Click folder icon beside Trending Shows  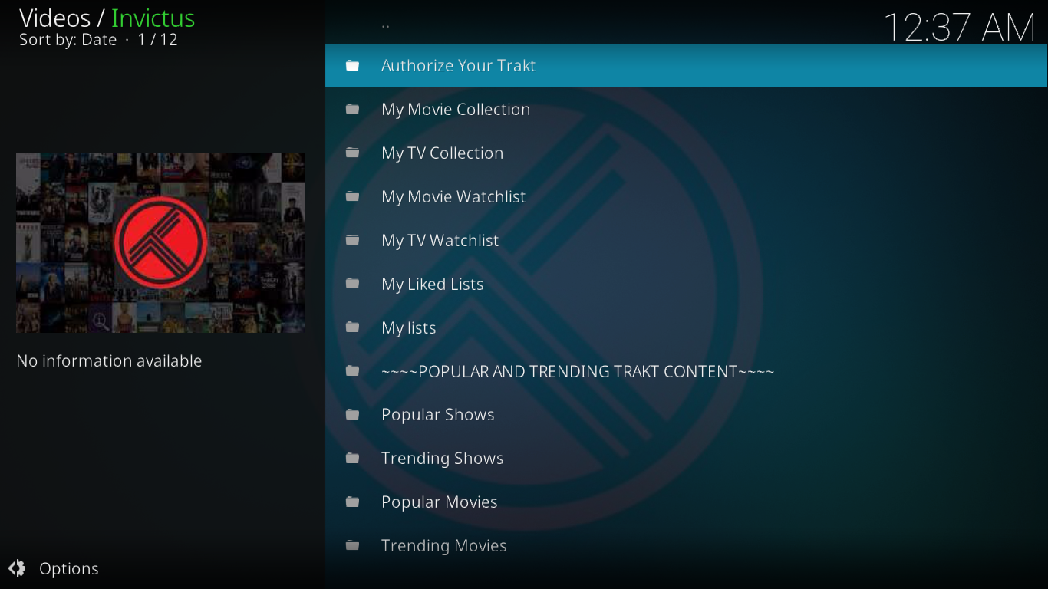point(352,458)
